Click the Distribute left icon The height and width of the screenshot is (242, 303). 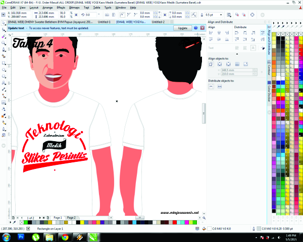(x=237, y=33)
